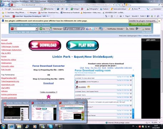Open the Google toolbar Partager menu
This screenshot has width=163, height=129.
pos(75,9)
